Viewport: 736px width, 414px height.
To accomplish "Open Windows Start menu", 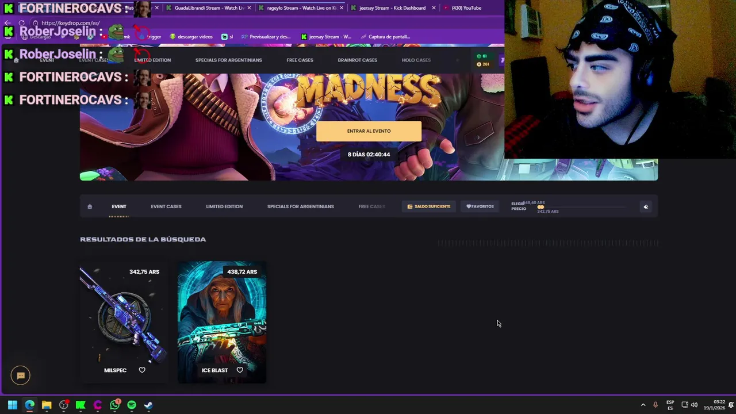I will pos(12,405).
